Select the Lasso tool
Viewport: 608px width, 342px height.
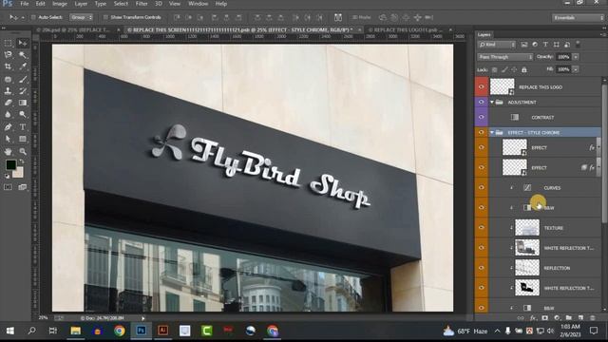[x=8, y=55]
